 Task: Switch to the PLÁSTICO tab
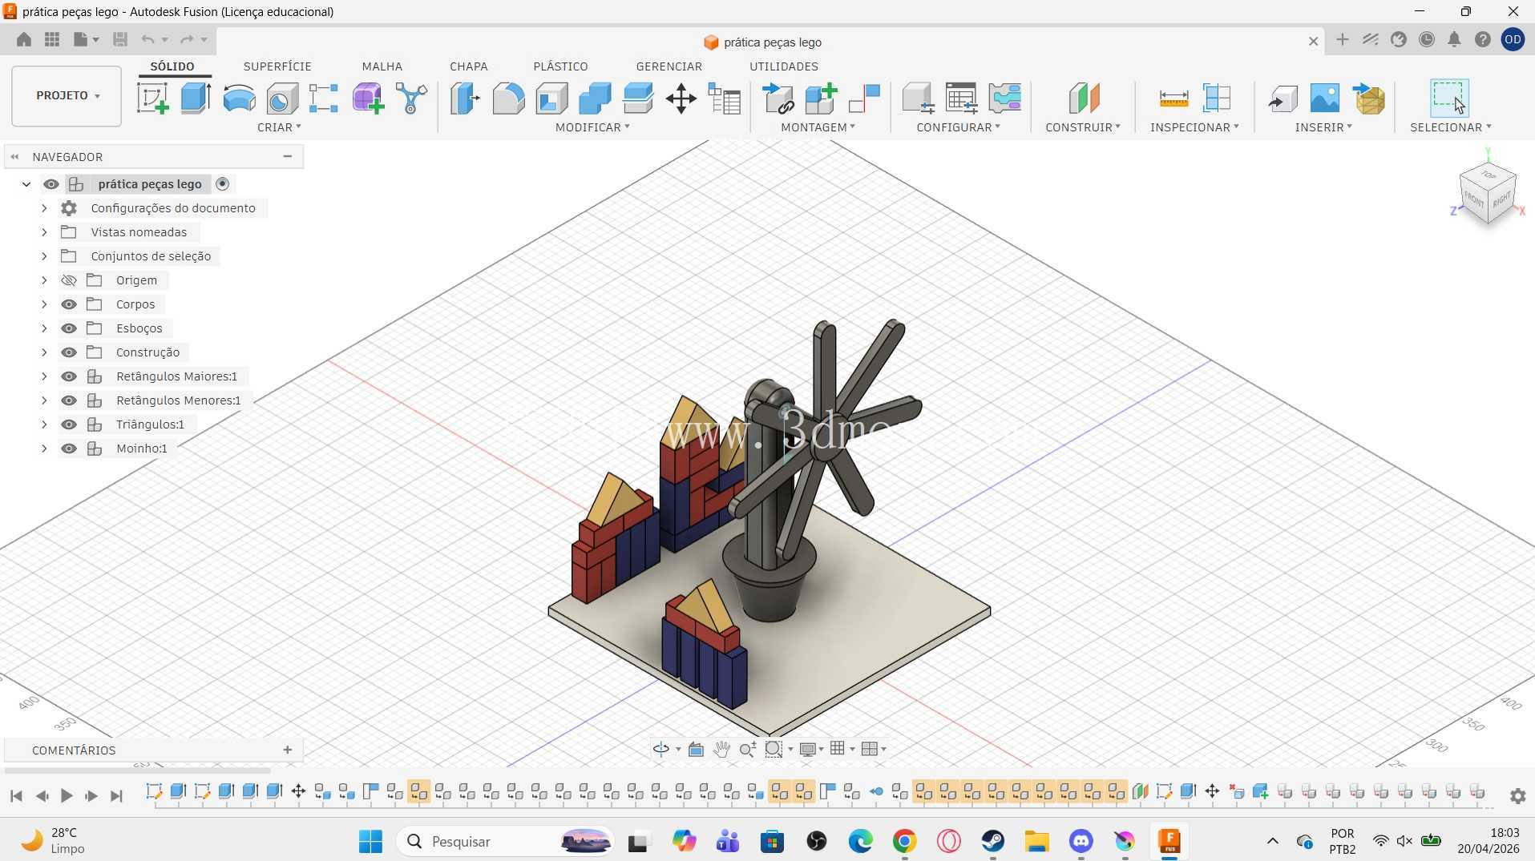click(x=560, y=66)
